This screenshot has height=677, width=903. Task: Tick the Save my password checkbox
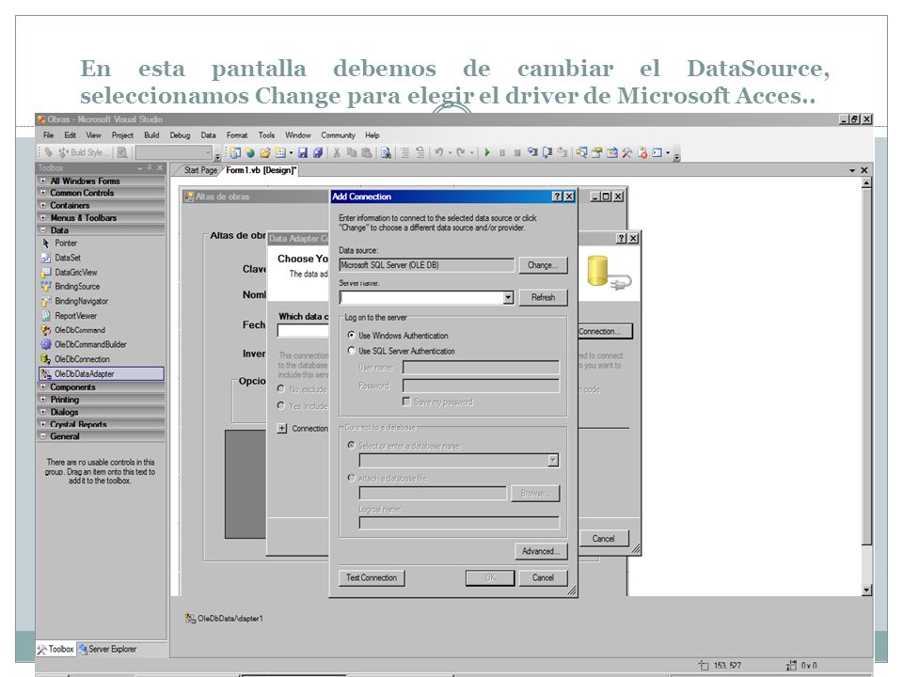pos(406,401)
